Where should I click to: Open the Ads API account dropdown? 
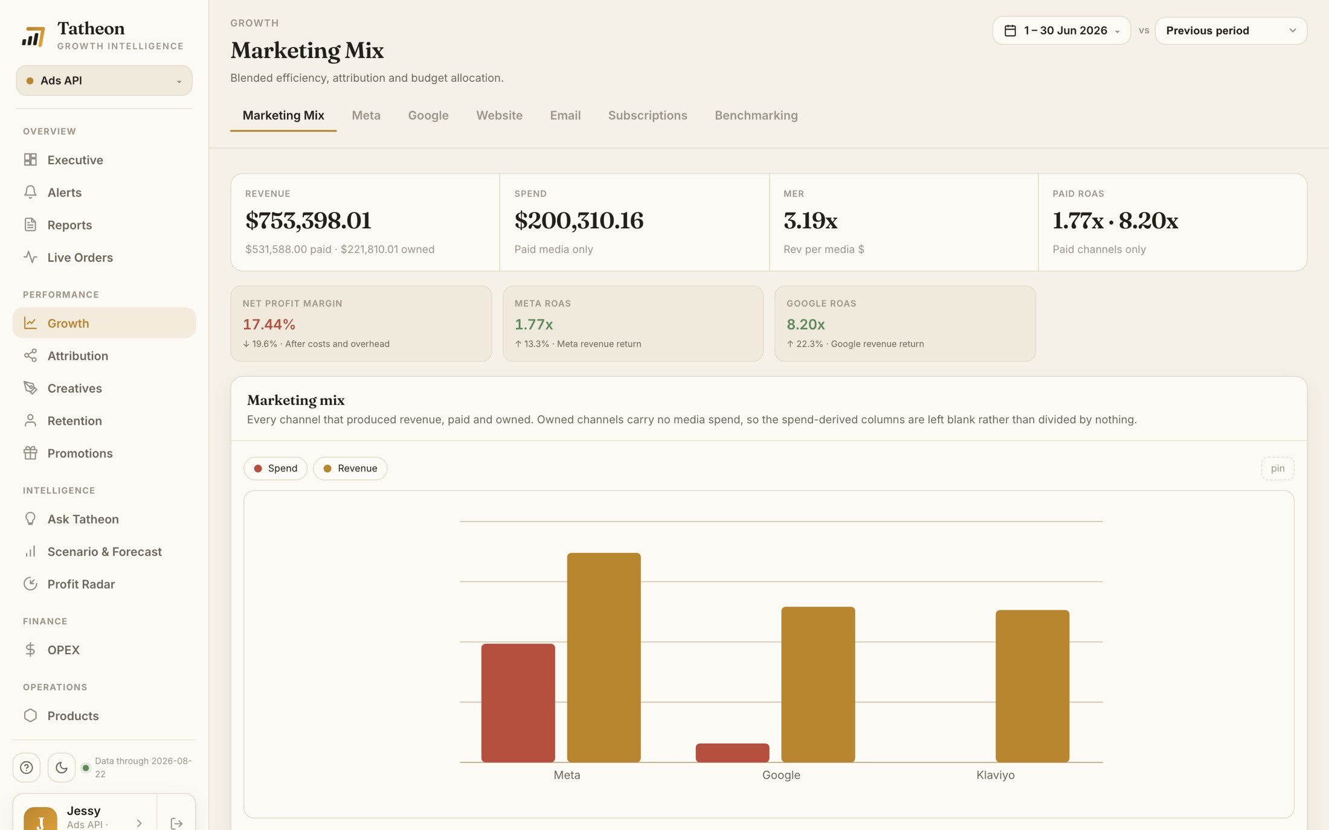coord(104,80)
